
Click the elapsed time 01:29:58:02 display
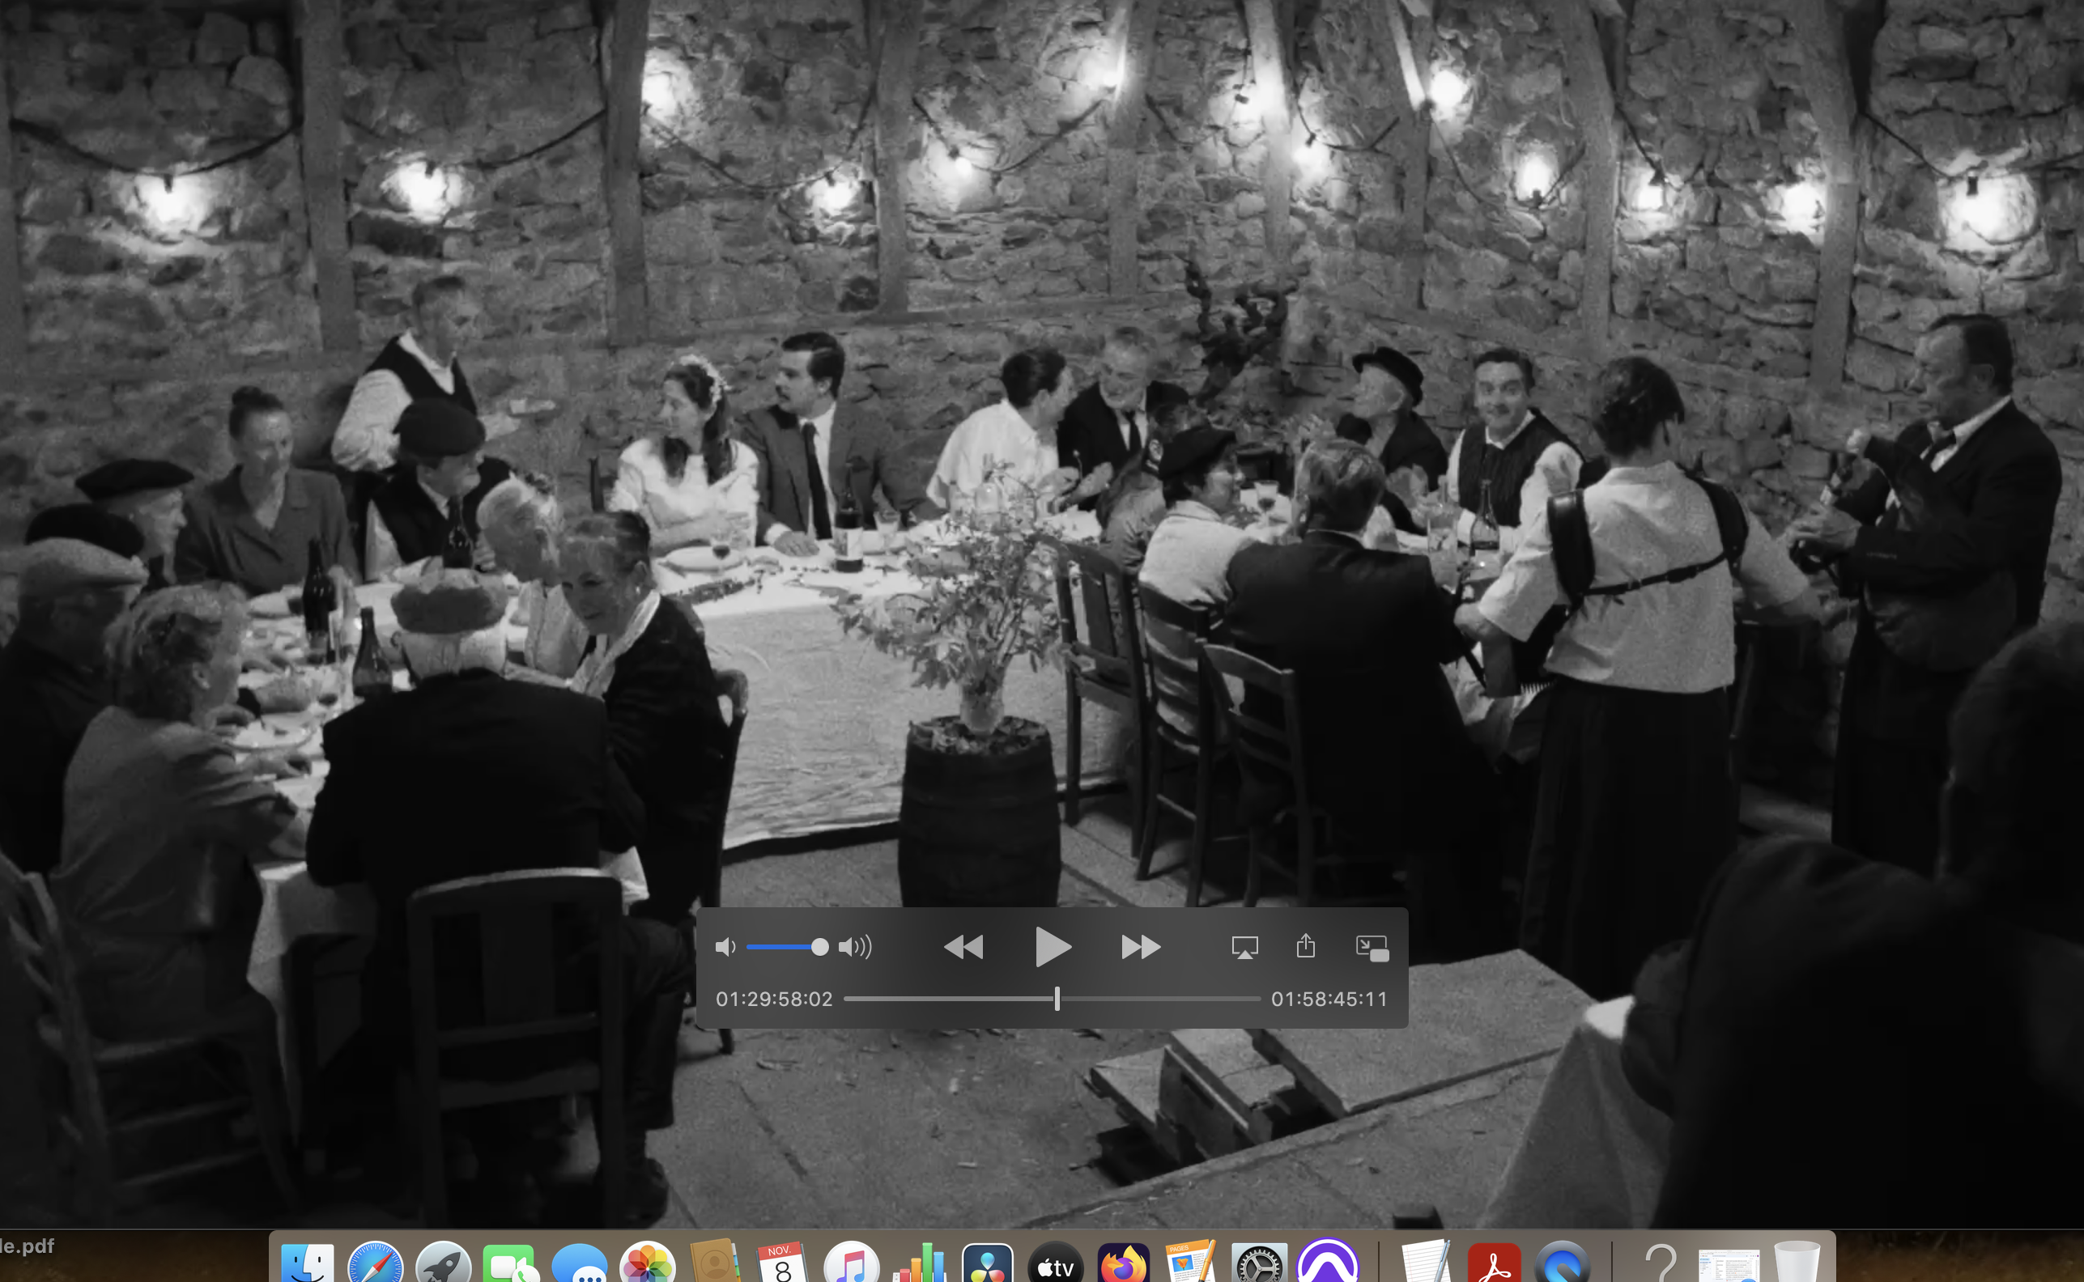click(x=773, y=999)
